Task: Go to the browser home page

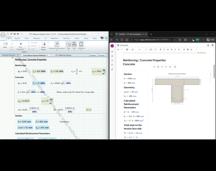Action: pos(127,40)
